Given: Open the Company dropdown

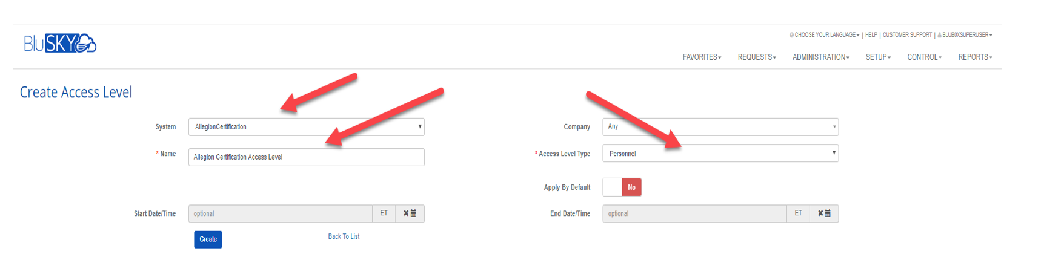Looking at the screenshot, I should [x=720, y=127].
